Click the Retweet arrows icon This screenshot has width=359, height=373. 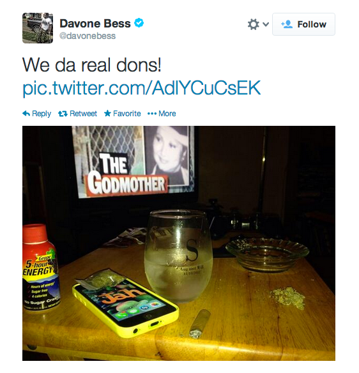pos(63,114)
